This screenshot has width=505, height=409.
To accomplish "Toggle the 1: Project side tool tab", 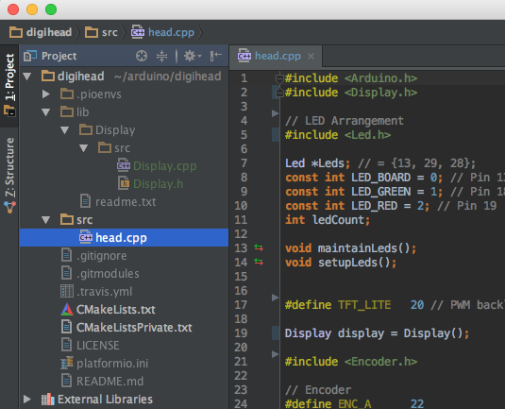I will click(x=9, y=85).
